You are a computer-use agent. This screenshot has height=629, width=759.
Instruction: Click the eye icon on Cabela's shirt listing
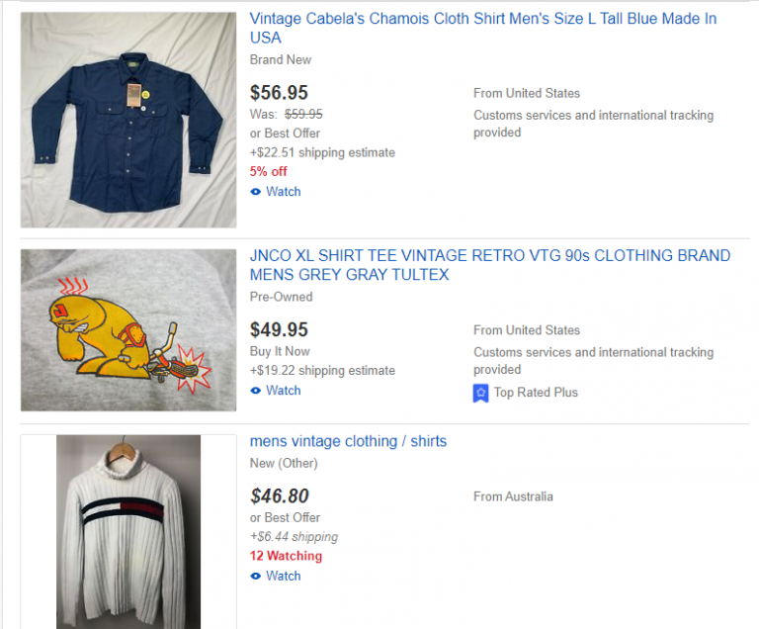point(256,192)
